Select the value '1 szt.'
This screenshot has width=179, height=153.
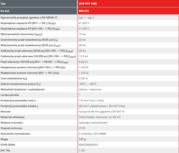82,150
